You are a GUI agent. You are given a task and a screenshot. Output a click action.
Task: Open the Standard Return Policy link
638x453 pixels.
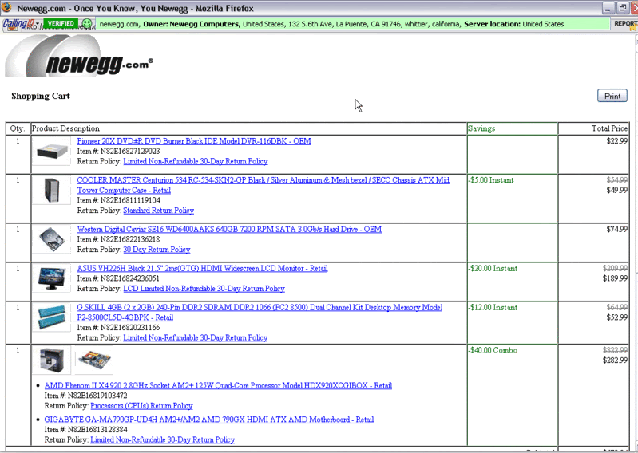pos(158,211)
